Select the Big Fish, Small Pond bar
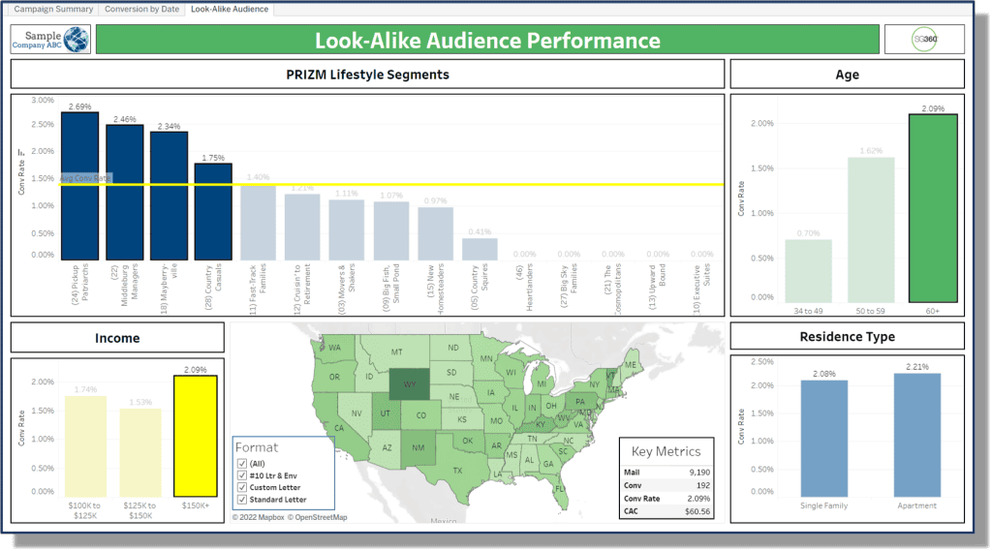The height and width of the screenshot is (551, 992). click(x=391, y=230)
